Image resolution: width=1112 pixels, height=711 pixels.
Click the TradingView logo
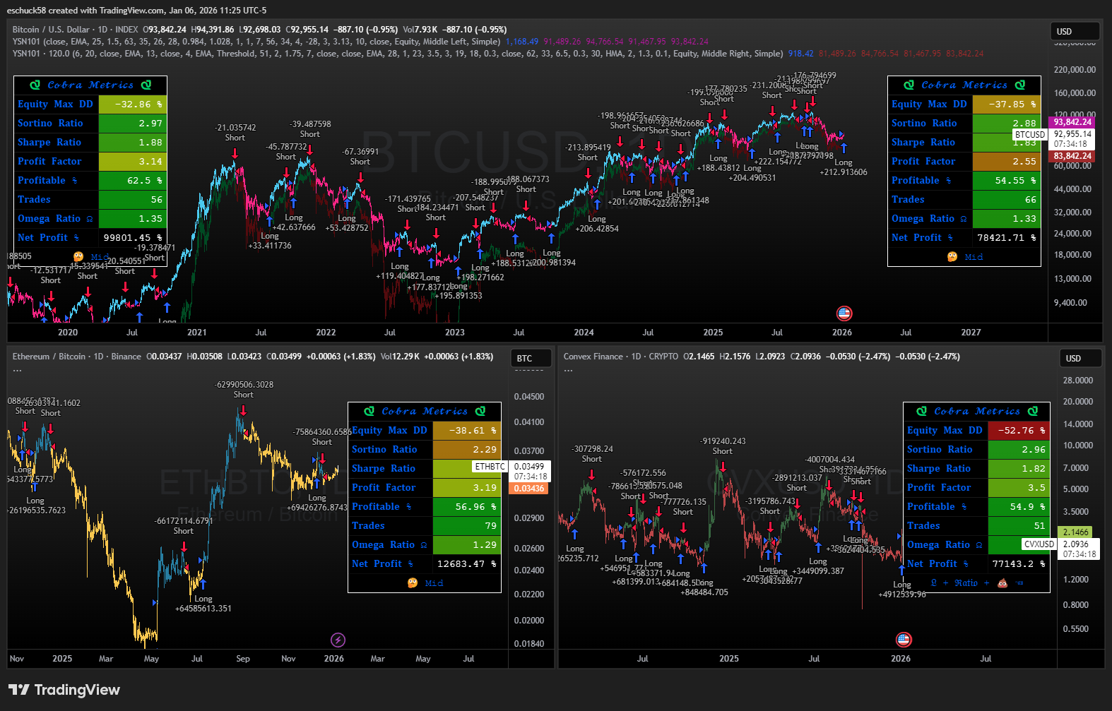64,690
